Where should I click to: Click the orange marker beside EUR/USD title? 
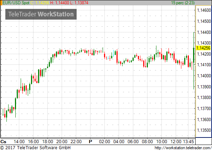(1, 3)
